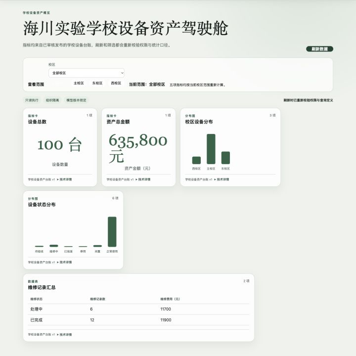
Task: Click record count 6 in 处理中 row
Action: [x=91, y=309]
